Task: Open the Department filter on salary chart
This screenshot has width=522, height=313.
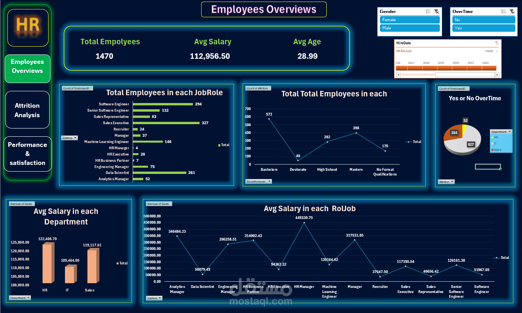Action: [x=20, y=298]
